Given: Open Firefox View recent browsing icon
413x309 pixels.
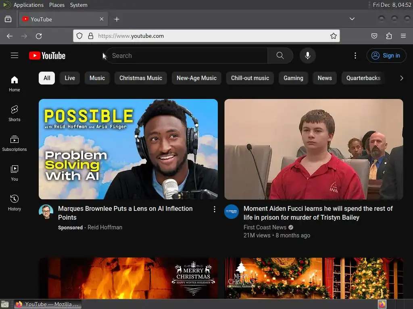Looking at the screenshot, I should 8,19.
